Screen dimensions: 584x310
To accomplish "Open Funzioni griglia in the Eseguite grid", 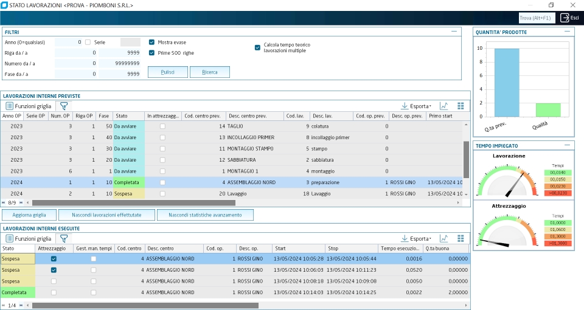I will (29, 238).
